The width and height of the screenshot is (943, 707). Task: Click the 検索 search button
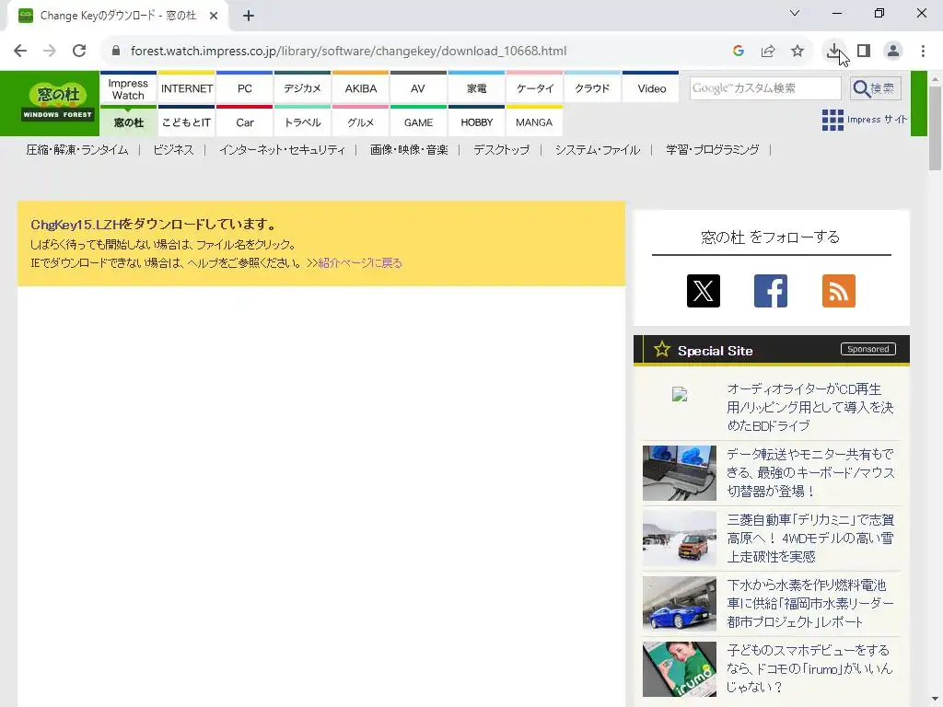(x=876, y=88)
